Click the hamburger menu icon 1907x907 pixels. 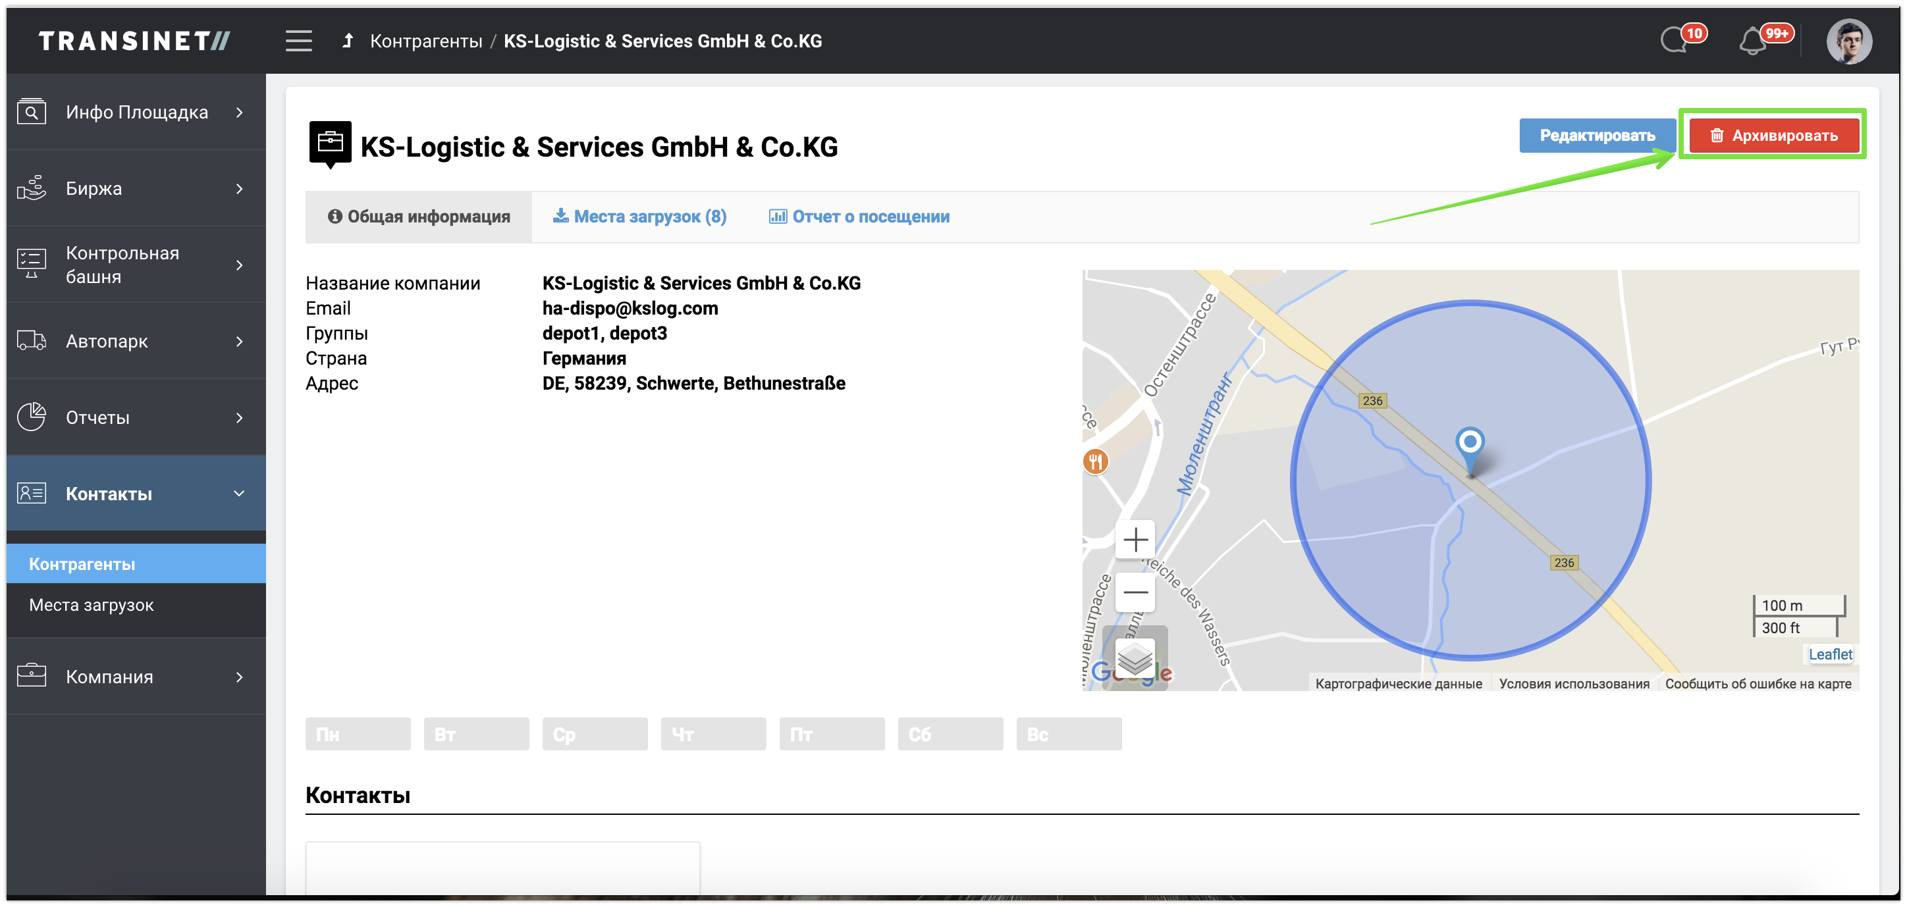coord(298,41)
